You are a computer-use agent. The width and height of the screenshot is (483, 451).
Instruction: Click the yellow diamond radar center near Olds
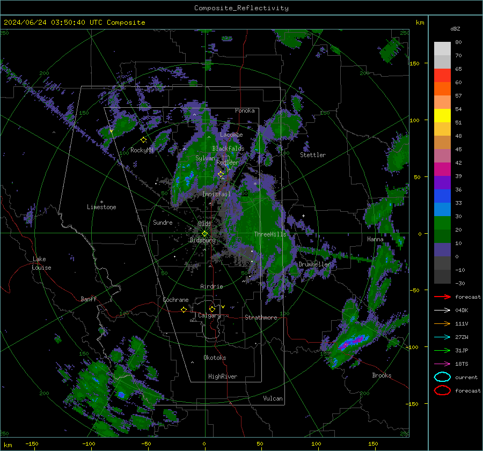[204, 233]
